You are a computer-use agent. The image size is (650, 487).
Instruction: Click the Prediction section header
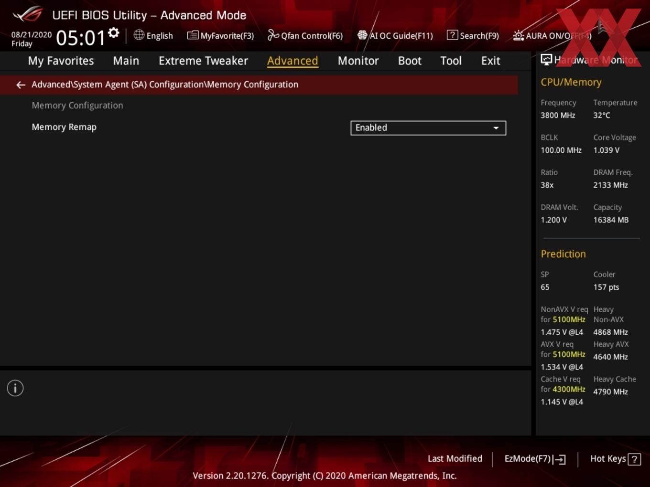563,254
